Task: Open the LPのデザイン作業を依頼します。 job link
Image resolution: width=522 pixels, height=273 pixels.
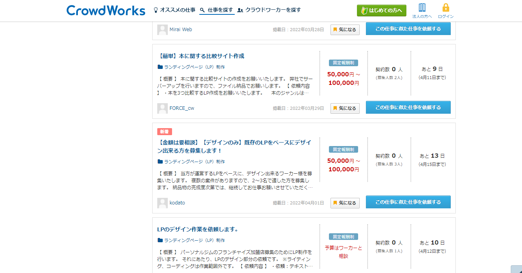Action: pyautogui.click(x=198, y=229)
